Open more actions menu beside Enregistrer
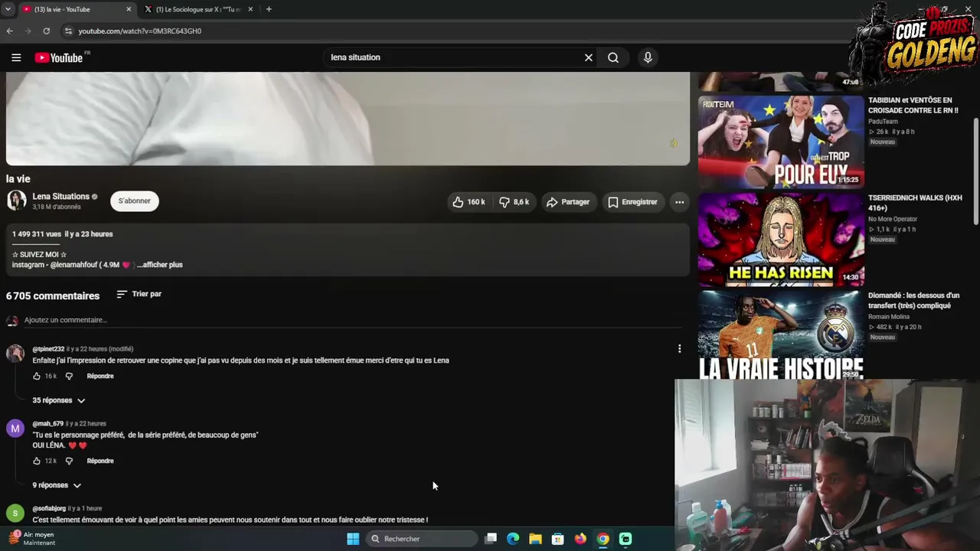The image size is (980, 551). (x=679, y=202)
